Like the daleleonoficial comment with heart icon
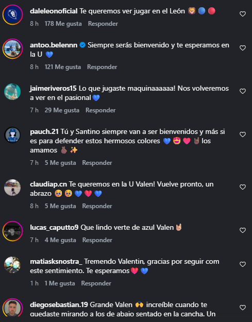 coord(243,14)
